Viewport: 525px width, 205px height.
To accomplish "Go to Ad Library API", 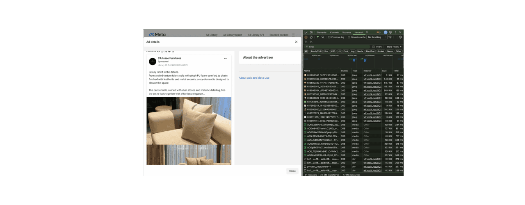I will [256, 35].
